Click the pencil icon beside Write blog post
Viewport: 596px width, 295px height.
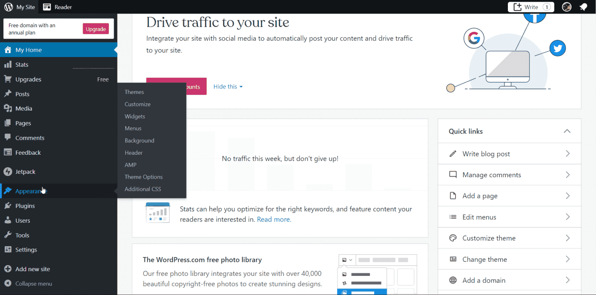click(x=453, y=154)
